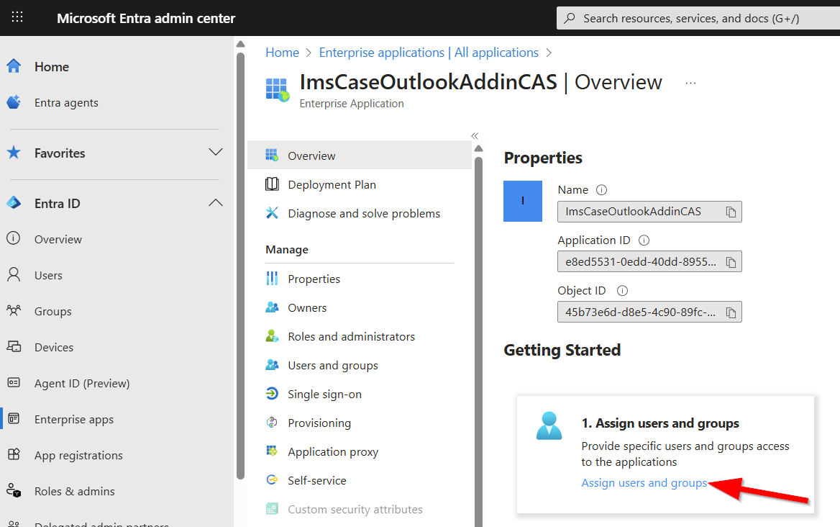Show info tooltip next to Object ID

point(622,291)
